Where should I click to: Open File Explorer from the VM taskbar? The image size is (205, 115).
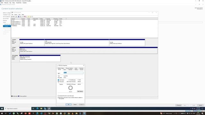tap(41, 109)
